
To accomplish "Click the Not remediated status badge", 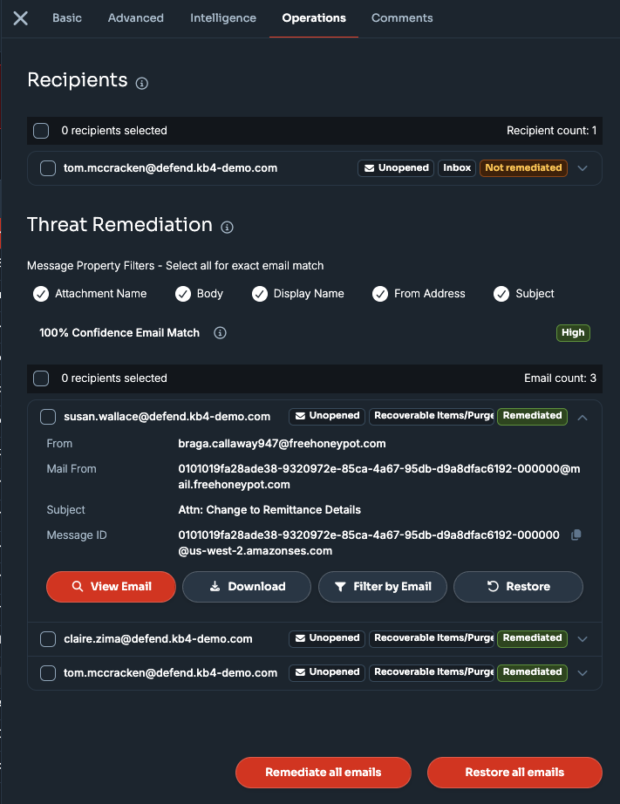I will [523, 168].
